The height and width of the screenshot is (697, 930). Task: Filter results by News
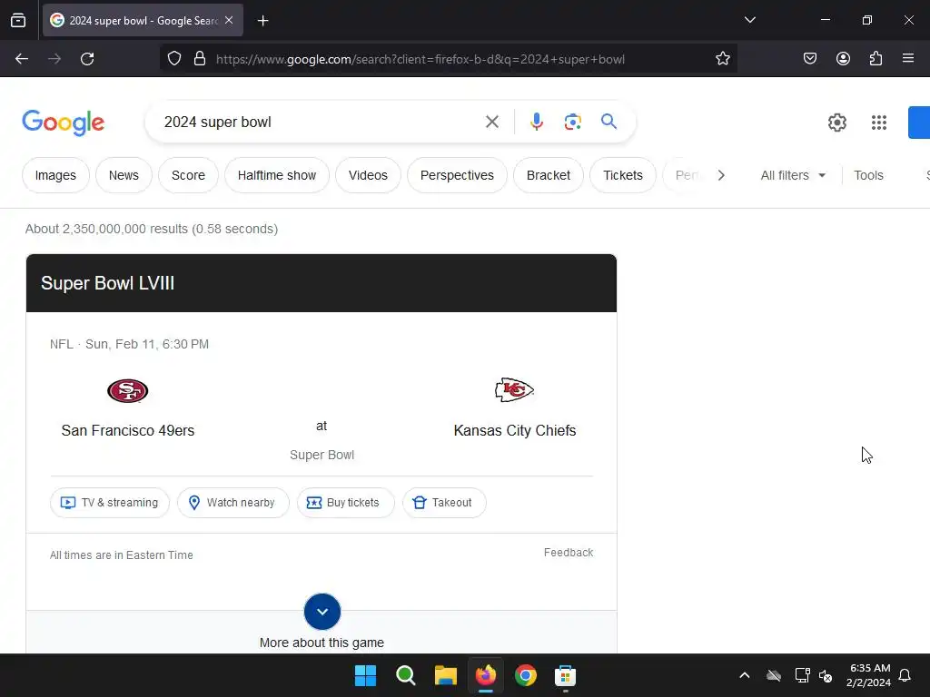pyautogui.click(x=124, y=175)
